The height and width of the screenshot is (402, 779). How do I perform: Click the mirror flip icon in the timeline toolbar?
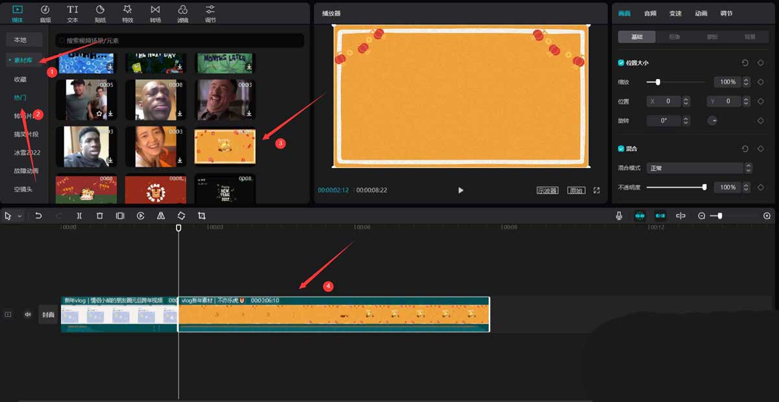tap(161, 216)
